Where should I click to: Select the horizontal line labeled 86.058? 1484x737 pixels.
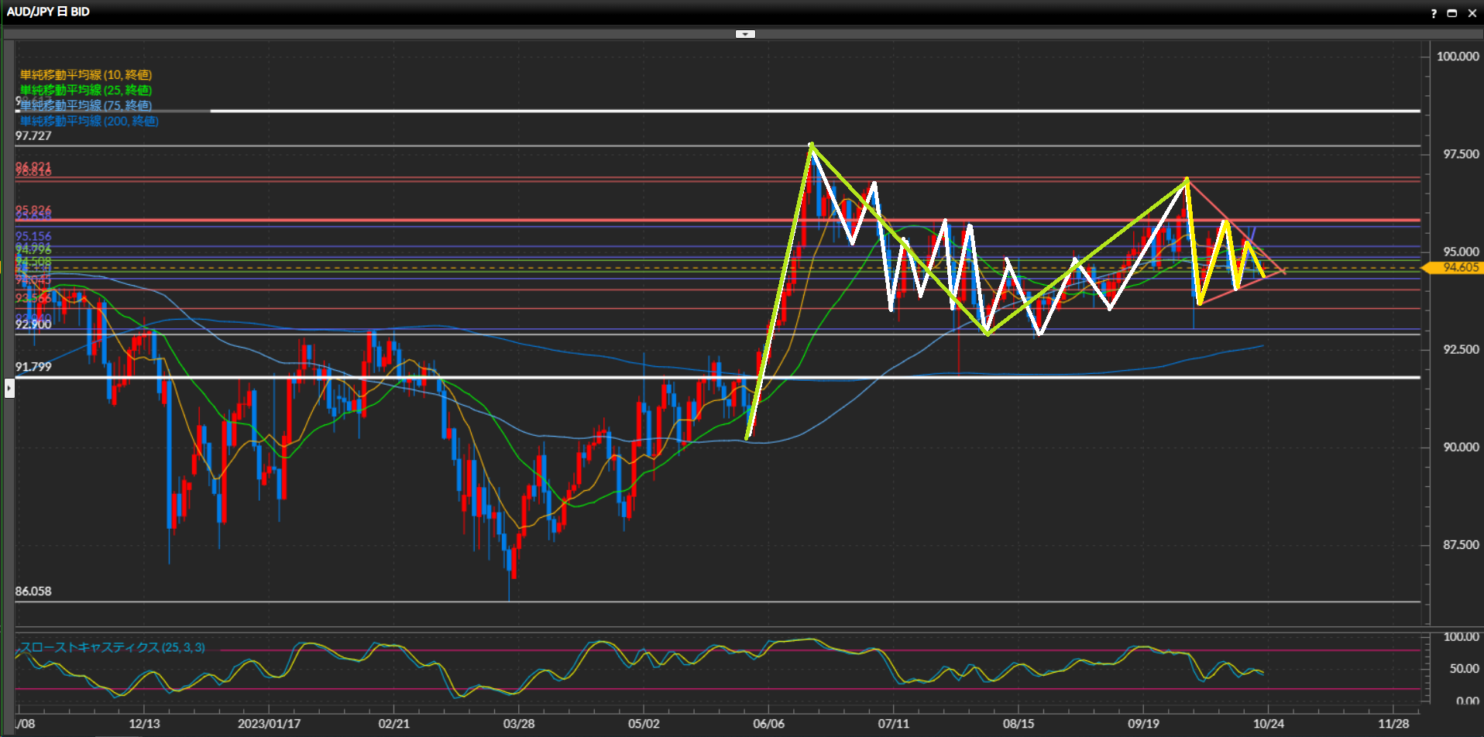click(x=697, y=602)
